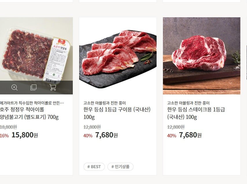
Task: Click the magnifier zoom icon on the bulgogi product
Action: 14,88
